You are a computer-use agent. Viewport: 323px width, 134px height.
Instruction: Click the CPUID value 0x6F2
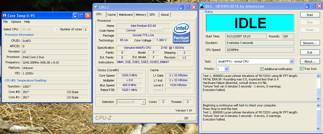(x=55, y=41)
